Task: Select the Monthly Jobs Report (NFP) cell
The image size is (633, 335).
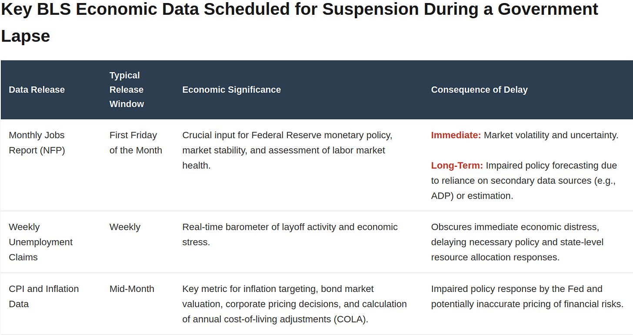Action: pos(37,143)
